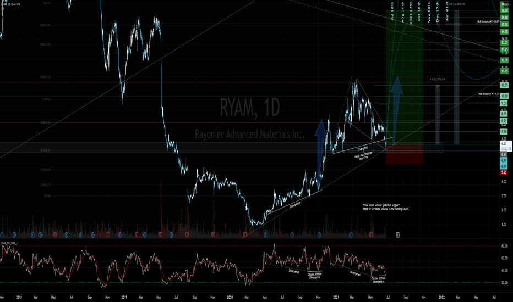Click the MLB Resistance #1 annotation
Image resolution: width=513 pixels, height=302 pixels.
488,94
